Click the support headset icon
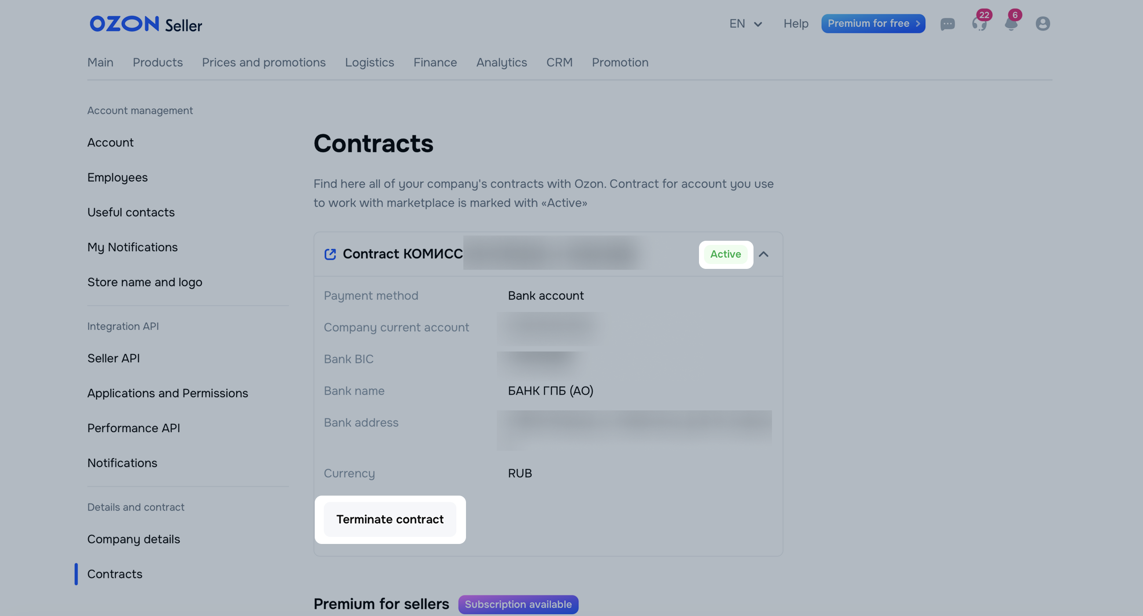 [979, 24]
